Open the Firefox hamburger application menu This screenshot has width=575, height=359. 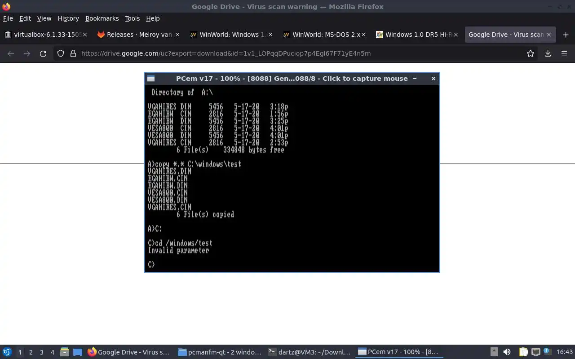(564, 53)
